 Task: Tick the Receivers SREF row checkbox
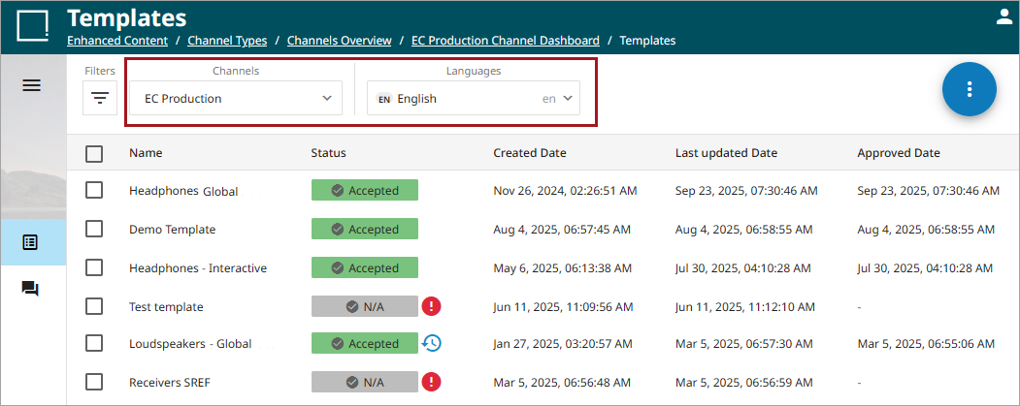click(x=94, y=382)
